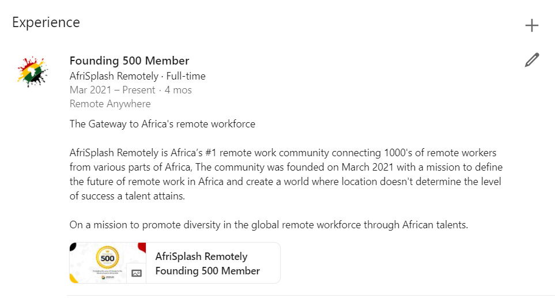555x298 pixels.
Task: Click the "AfriSplash Remotely · Full-time" company line
Action: pos(137,76)
